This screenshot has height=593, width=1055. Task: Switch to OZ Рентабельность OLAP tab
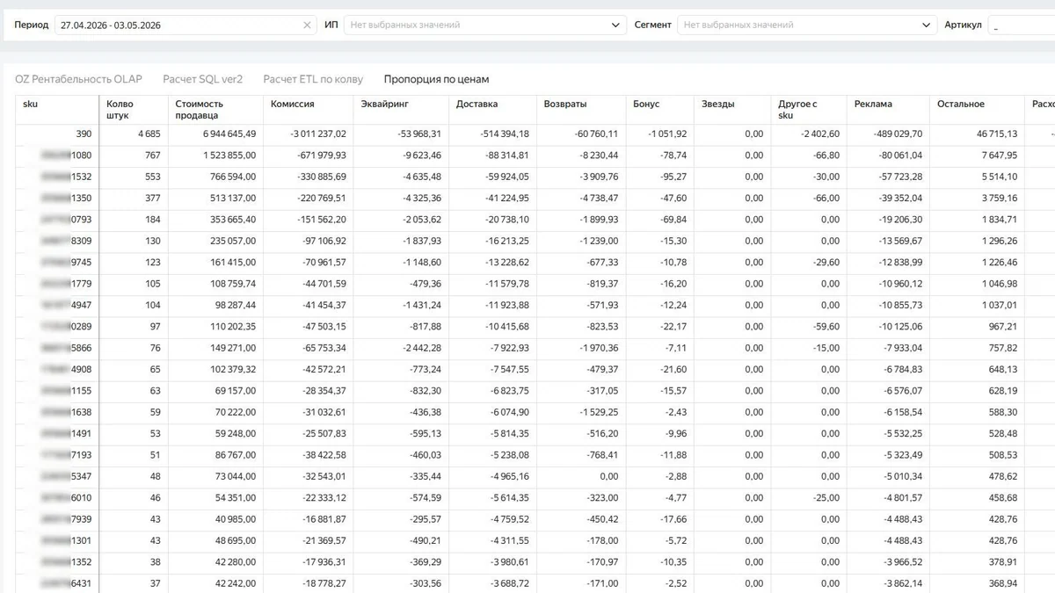[x=78, y=79]
